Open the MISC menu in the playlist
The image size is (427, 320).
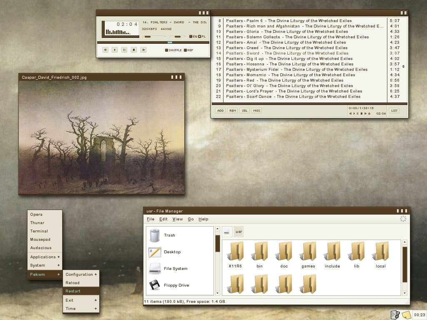(257, 110)
